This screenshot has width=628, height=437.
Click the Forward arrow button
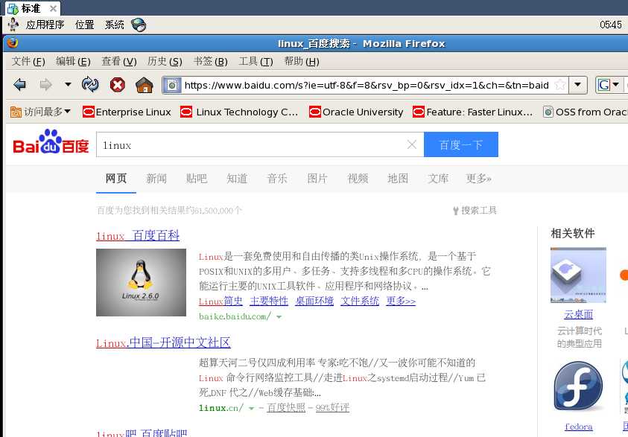pyautogui.click(x=45, y=85)
